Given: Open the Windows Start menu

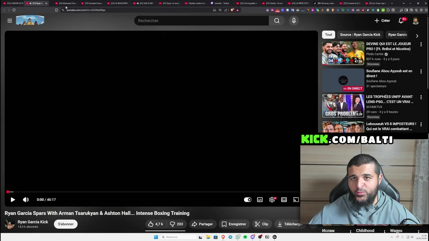Looking at the screenshot, I should point(156,237).
